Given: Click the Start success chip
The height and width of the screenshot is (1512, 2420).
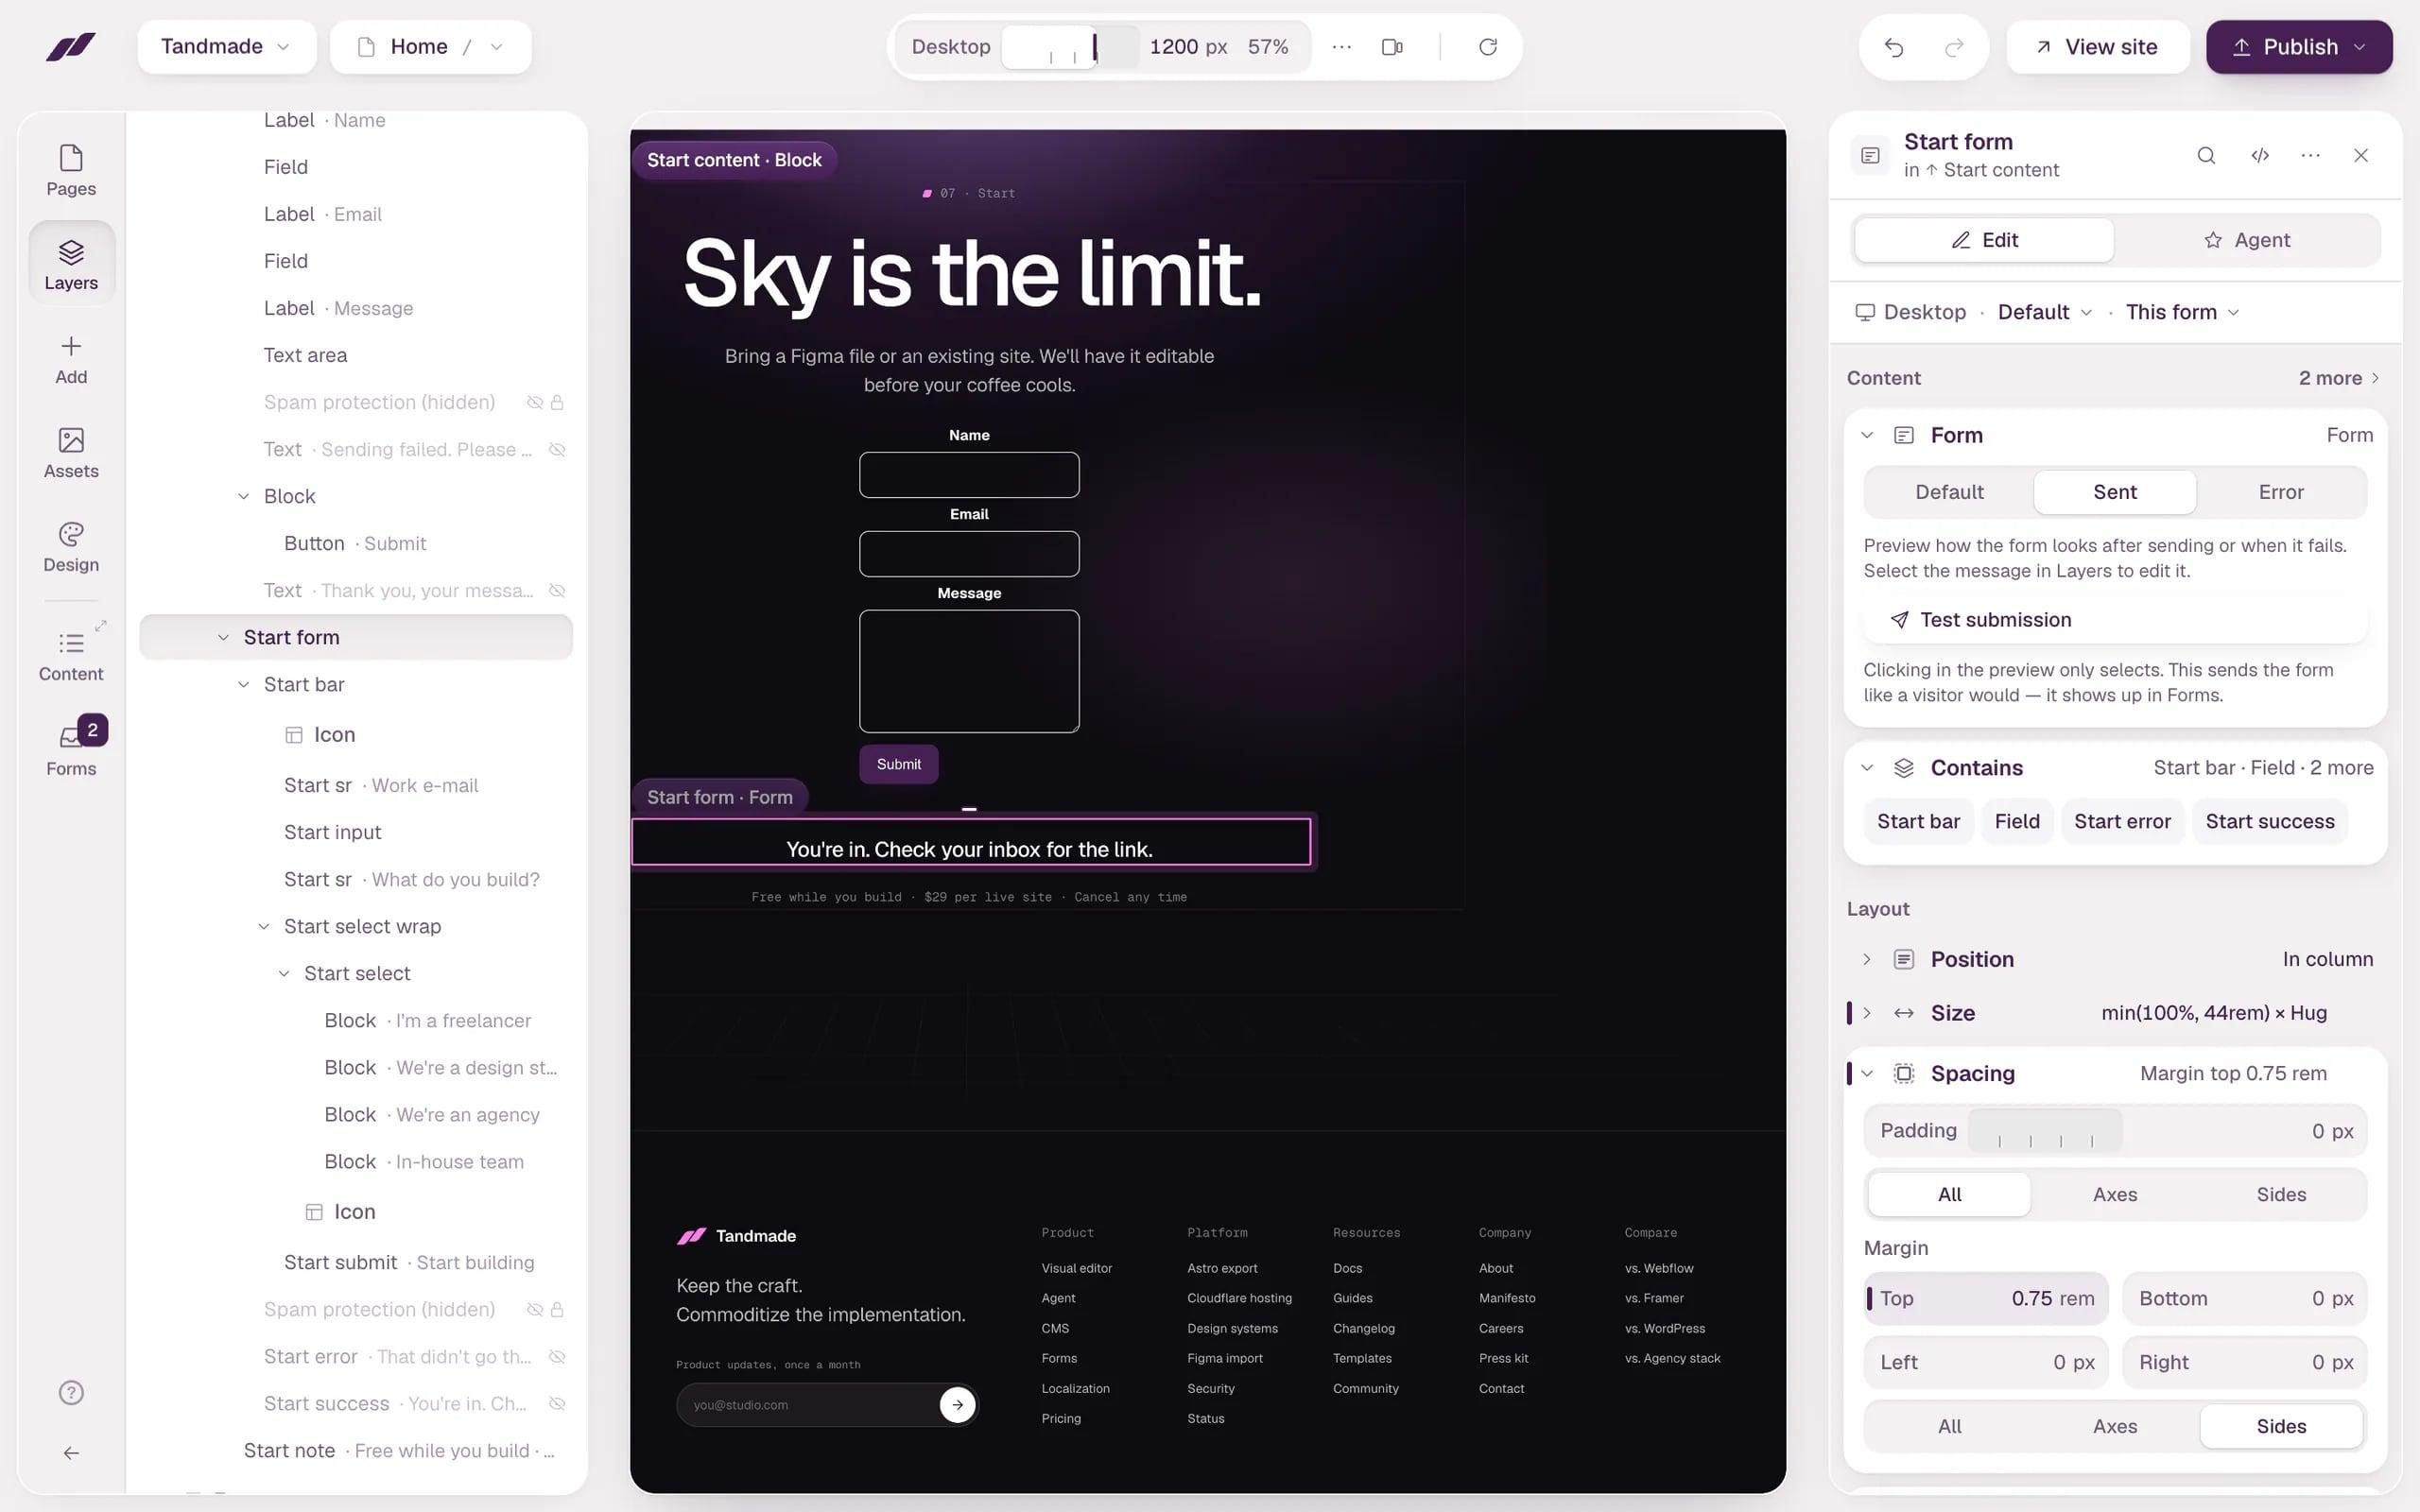Looking at the screenshot, I should click(x=2270, y=821).
